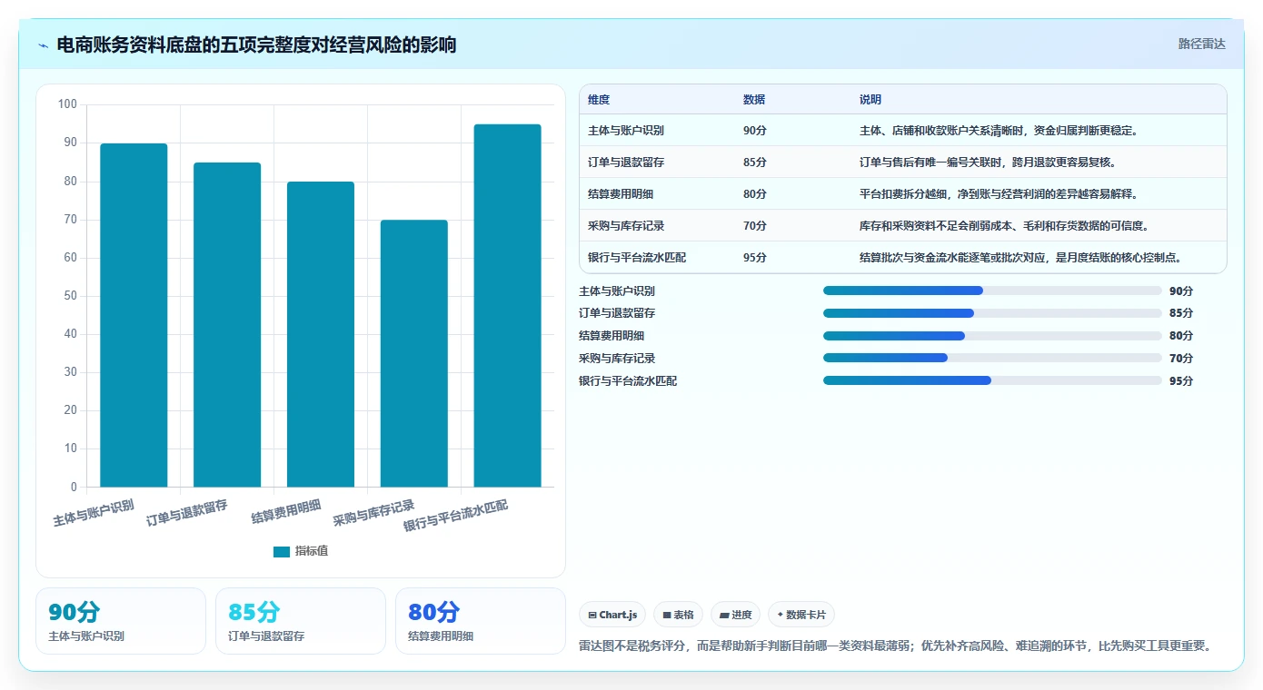The height and width of the screenshot is (690, 1263).
Task: Click the 结算费用明细 chart bar
Action: 321,334
